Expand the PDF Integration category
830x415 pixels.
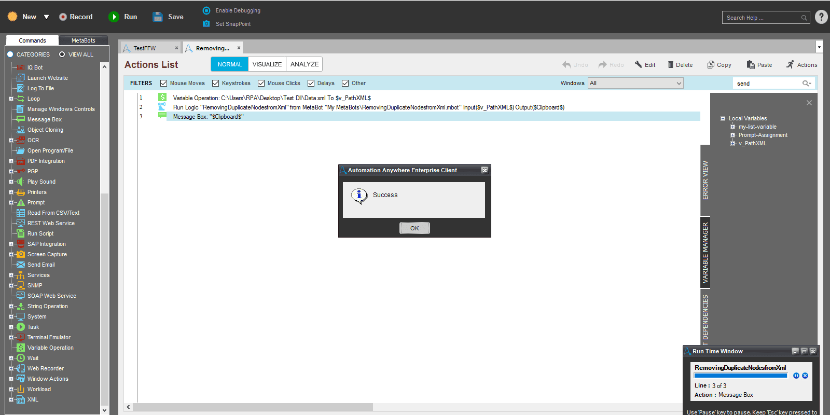click(11, 161)
